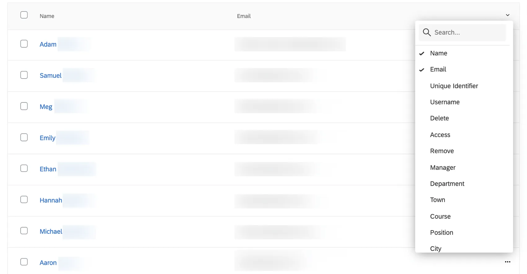Enable the Position column
The height and width of the screenshot is (274, 527).
tap(441, 232)
